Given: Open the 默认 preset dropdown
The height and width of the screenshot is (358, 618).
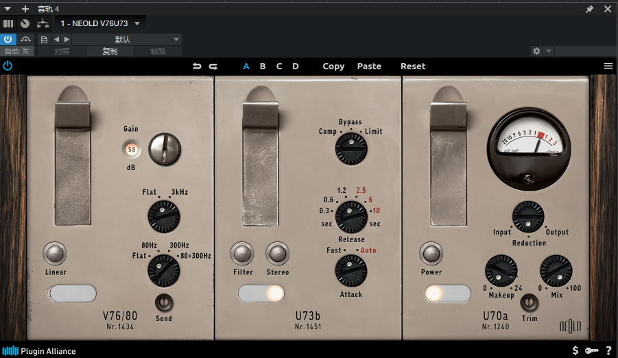Looking at the screenshot, I should click(126, 39).
